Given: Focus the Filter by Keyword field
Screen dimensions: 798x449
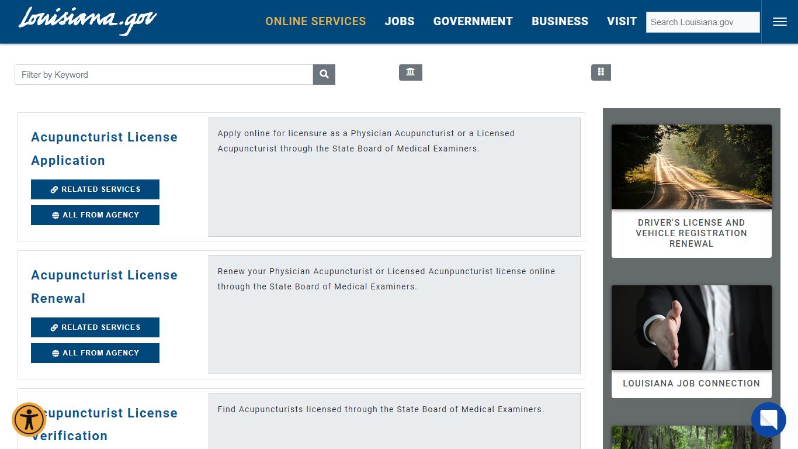Looking at the screenshot, I should [164, 75].
